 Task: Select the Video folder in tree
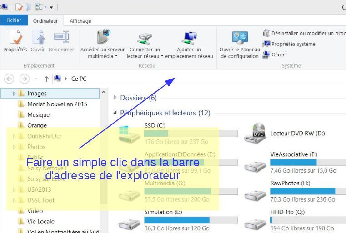click(35, 211)
